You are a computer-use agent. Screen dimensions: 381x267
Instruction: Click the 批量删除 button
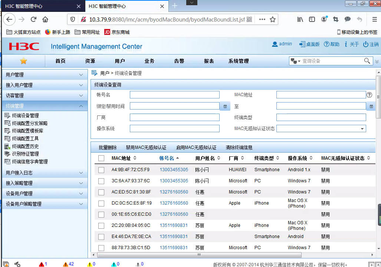[108, 147]
